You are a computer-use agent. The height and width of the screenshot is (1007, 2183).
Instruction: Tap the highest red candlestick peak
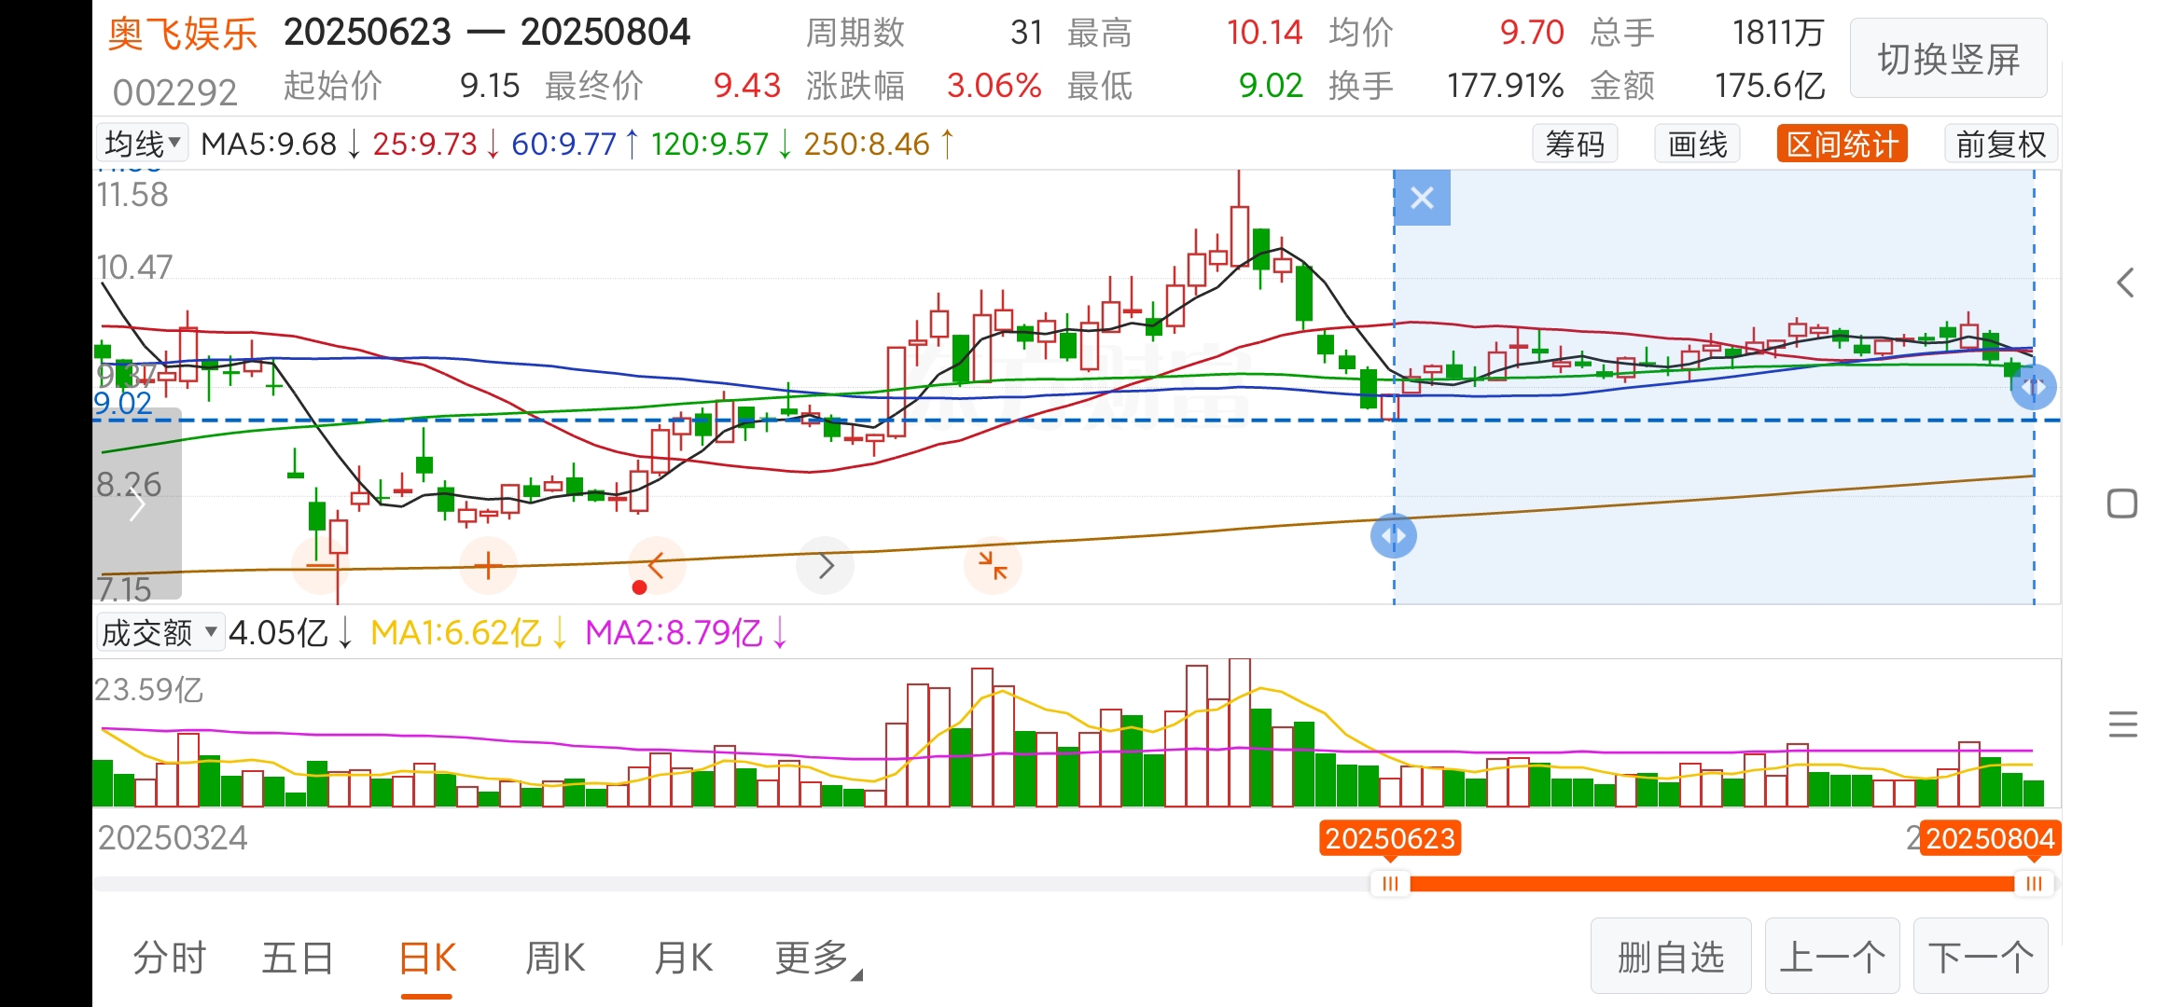1240,219
